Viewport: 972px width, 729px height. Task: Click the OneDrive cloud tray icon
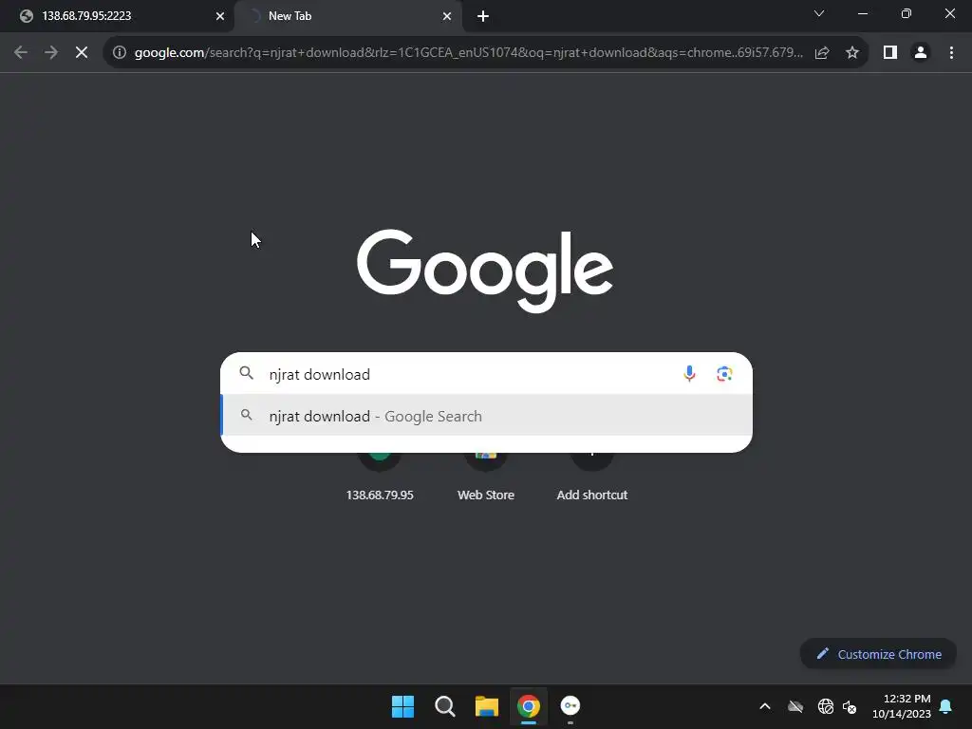(x=795, y=706)
